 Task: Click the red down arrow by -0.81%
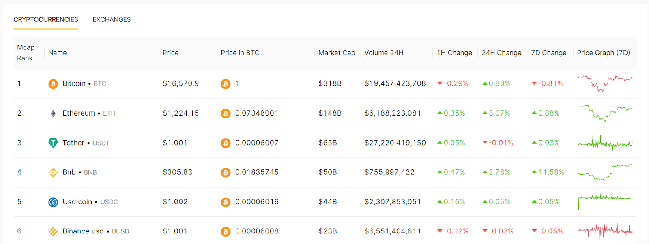click(534, 83)
